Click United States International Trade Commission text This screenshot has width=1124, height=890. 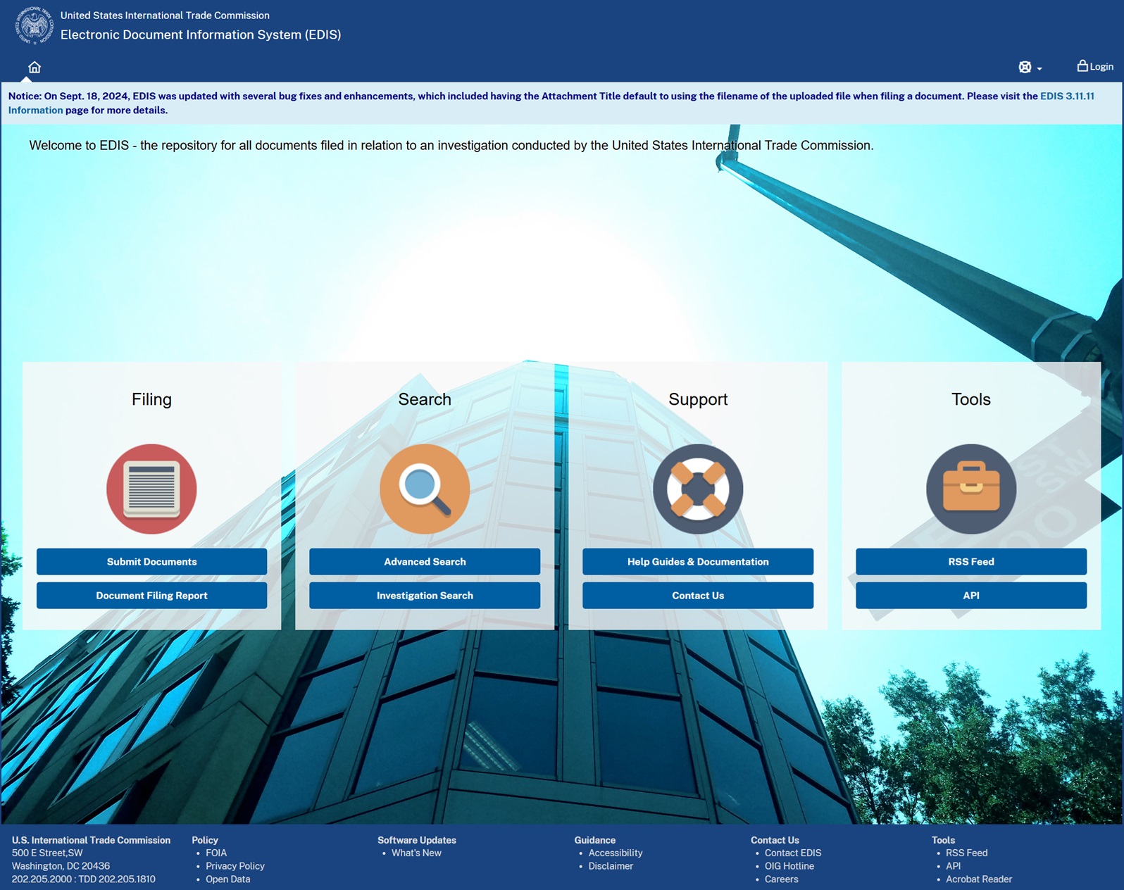(x=165, y=15)
